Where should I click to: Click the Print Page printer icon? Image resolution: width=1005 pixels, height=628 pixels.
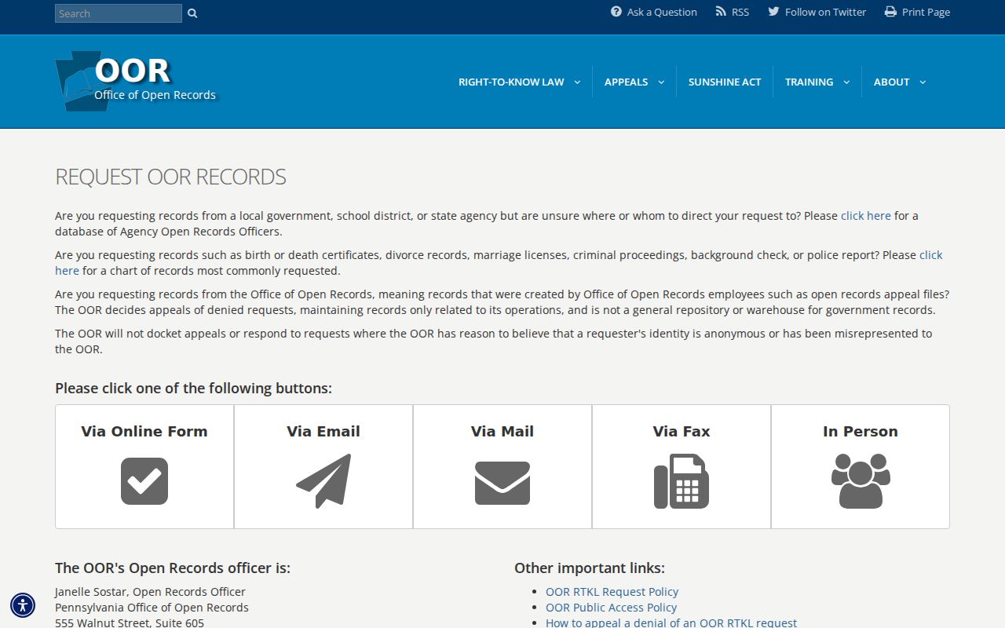[x=890, y=12]
